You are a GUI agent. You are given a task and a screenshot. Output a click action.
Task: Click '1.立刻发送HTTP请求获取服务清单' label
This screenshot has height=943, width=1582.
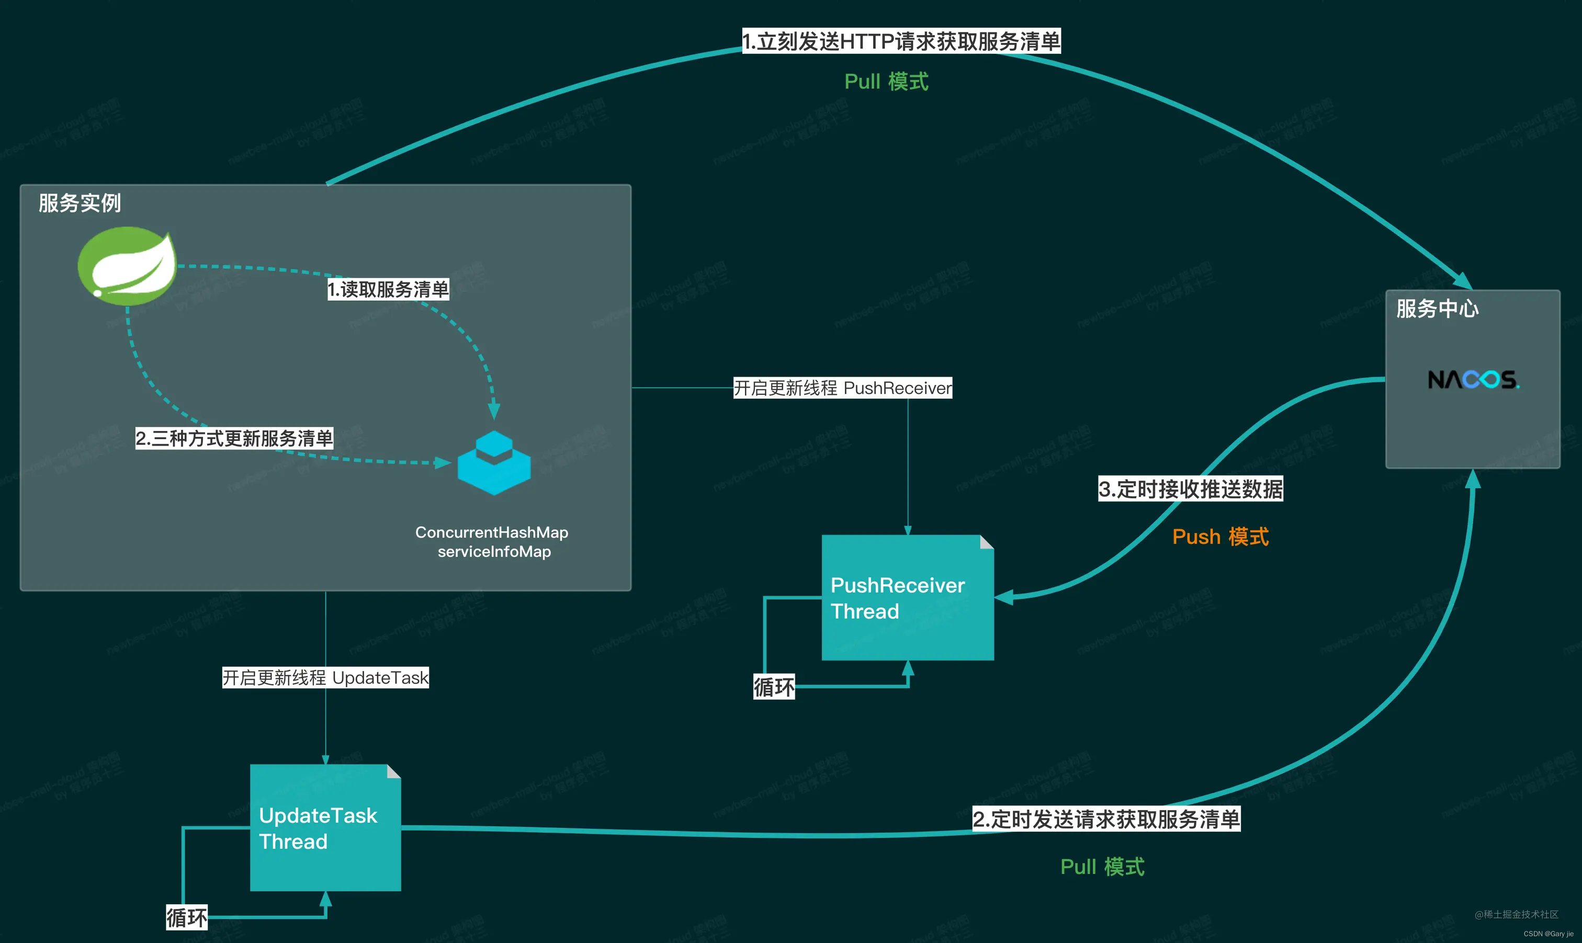pos(901,41)
